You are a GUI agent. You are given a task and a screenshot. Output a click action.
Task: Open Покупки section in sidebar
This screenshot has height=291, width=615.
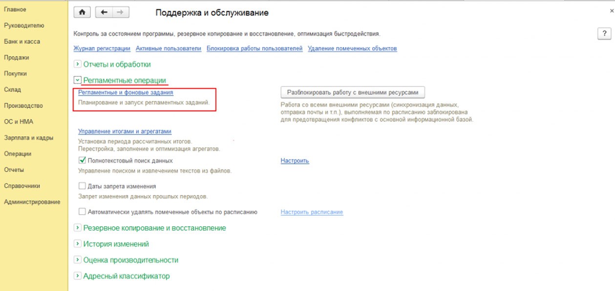pos(15,74)
